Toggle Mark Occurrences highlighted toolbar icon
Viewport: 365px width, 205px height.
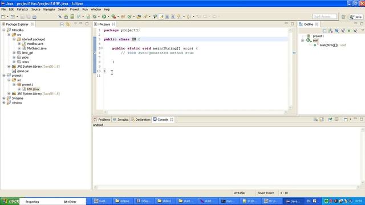pos(161,17)
